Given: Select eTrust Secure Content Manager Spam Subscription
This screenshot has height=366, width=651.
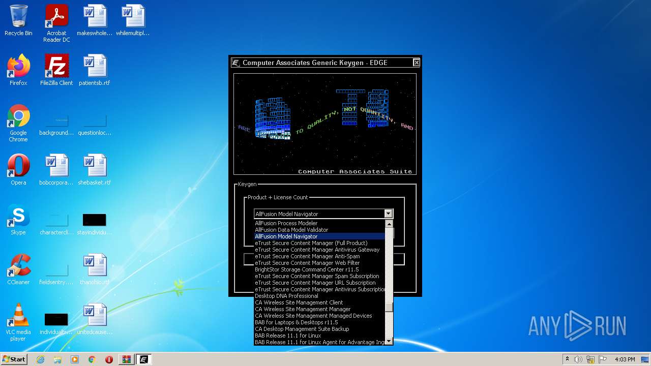Looking at the screenshot, I should coord(320,276).
